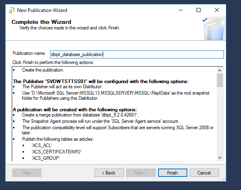Click 'Verify the choices made in the wizard' text
The height and width of the screenshot is (190, 241).
(x=70, y=28)
